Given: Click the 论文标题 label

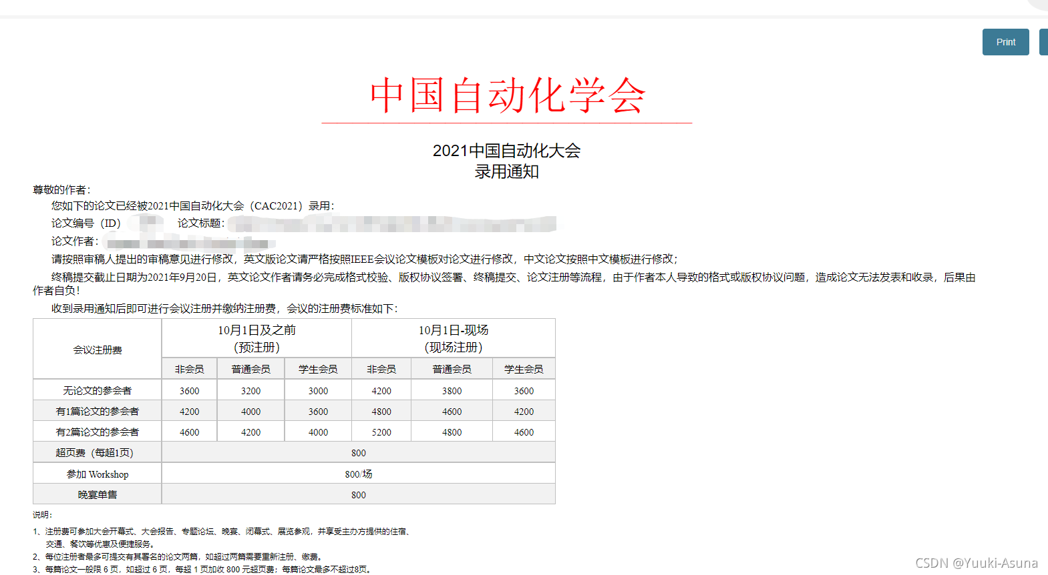Looking at the screenshot, I should click(x=200, y=223).
